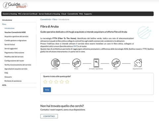Open the Cloud menu
The width and height of the screenshot is (159, 123).
pos(64,14)
